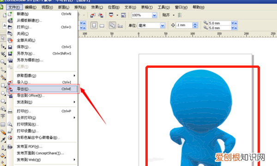Click the save disk icon beside 保存
This screenshot has width=277, height=166.
click(10, 47)
